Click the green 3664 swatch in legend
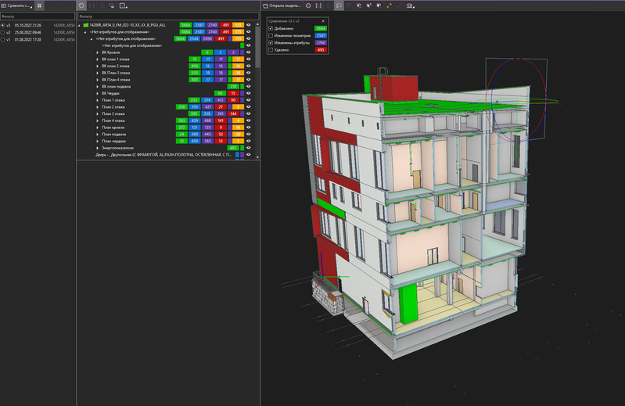Image resolution: width=625 pixels, height=406 pixels. tap(321, 28)
